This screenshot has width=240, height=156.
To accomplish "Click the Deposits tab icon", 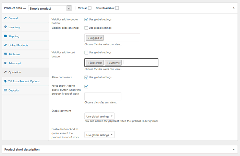I will [5, 90].
